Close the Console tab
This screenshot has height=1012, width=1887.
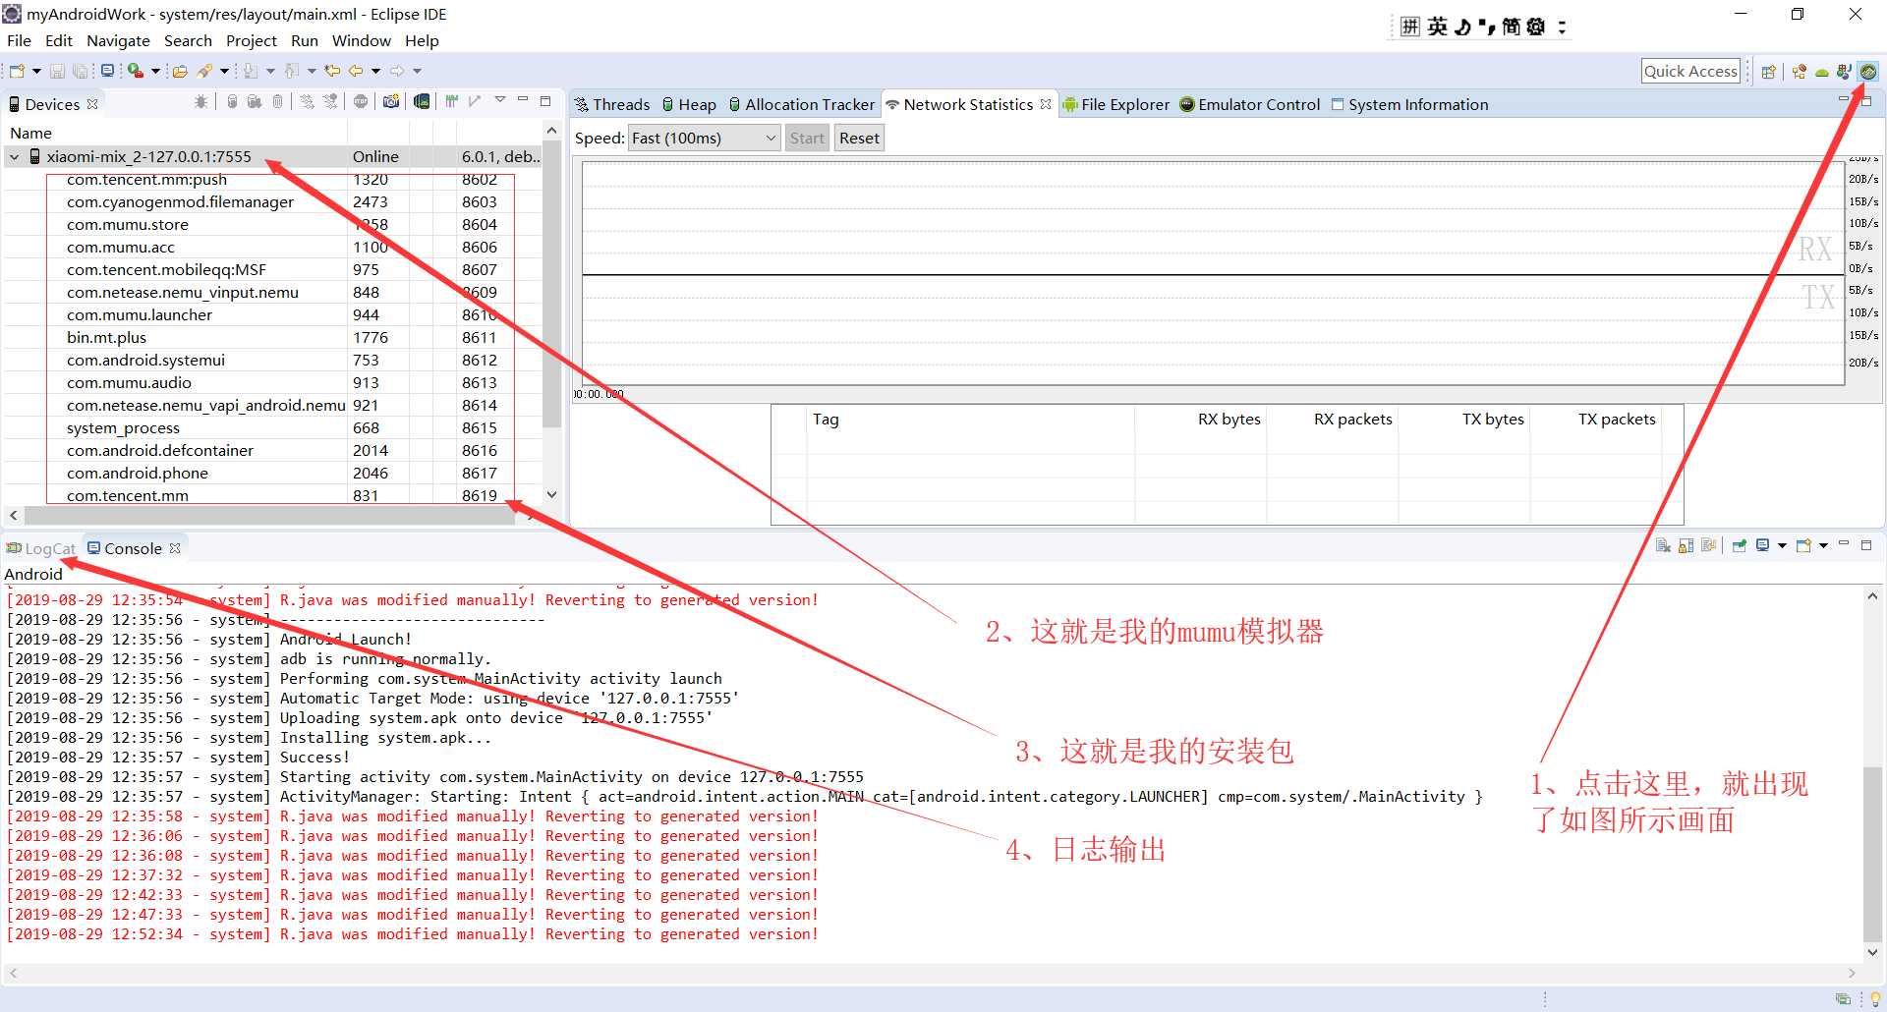point(175,548)
